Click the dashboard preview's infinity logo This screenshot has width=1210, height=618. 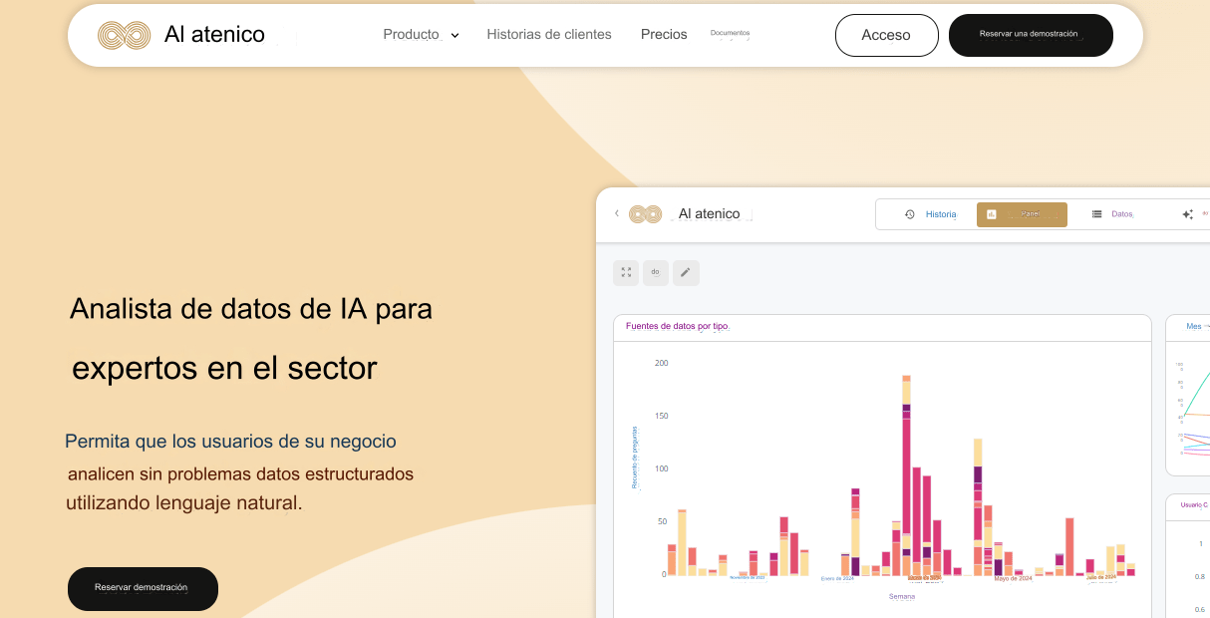click(646, 213)
